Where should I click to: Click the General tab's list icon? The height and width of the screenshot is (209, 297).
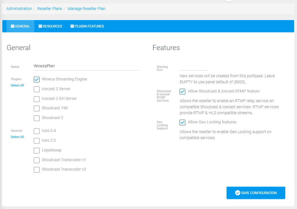[x=13, y=26]
